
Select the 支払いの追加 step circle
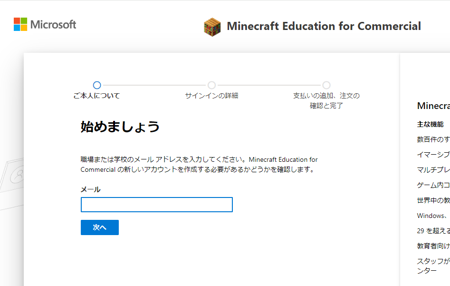[326, 85]
